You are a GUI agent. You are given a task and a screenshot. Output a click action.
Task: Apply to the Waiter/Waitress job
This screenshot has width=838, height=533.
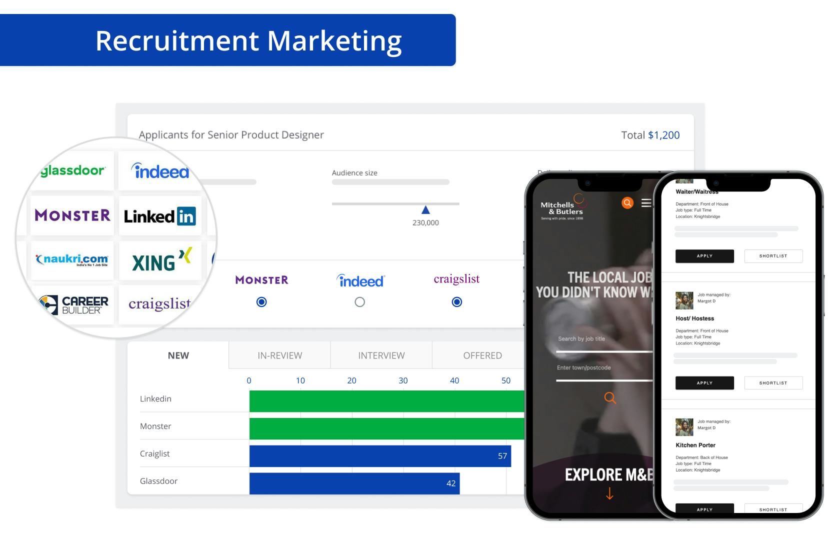704,256
